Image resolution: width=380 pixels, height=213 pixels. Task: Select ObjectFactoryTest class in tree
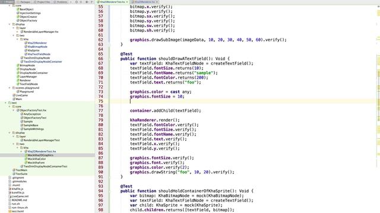pyautogui.click(x=33, y=118)
